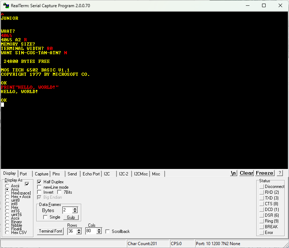Switch to the Send tab
Screen dimensions: 289x248
point(72,174)
